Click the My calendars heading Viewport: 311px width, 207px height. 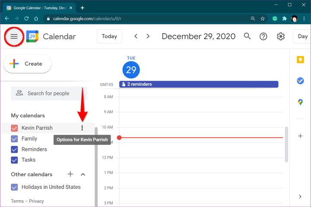[28, 116]
